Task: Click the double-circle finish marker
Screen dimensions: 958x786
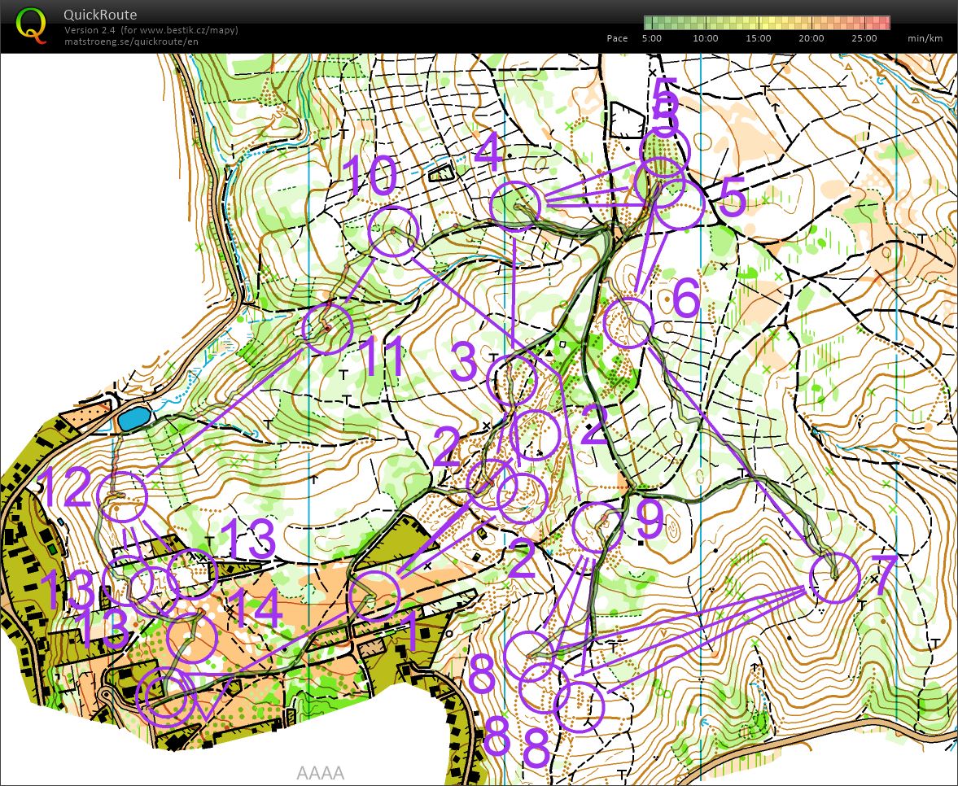Action: tap(165, 696)
